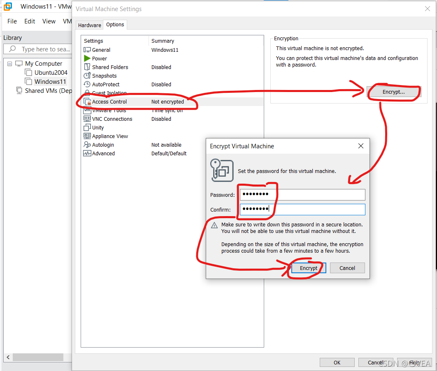This screenshot has height=371, width=437.
Task: Open the Edit menu
Action: pos(30,21)
